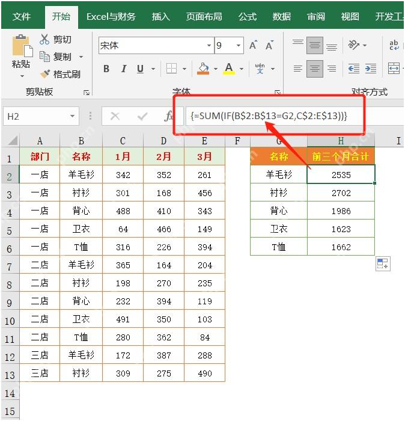Click the 前三个月合计 header cell
405x421 pixels.
click(x=341, y=156)
